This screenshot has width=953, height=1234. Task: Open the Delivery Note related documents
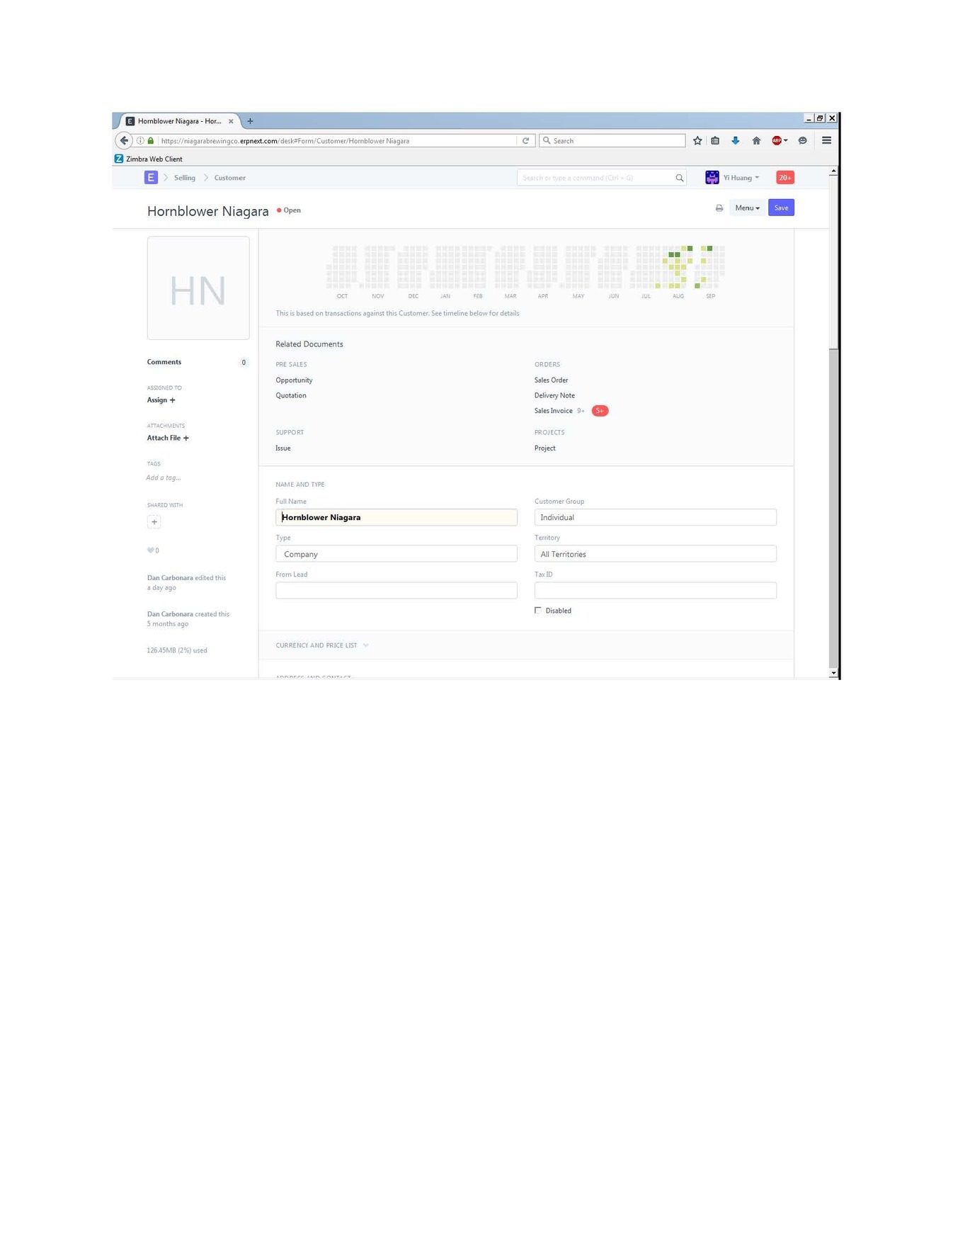554,395
